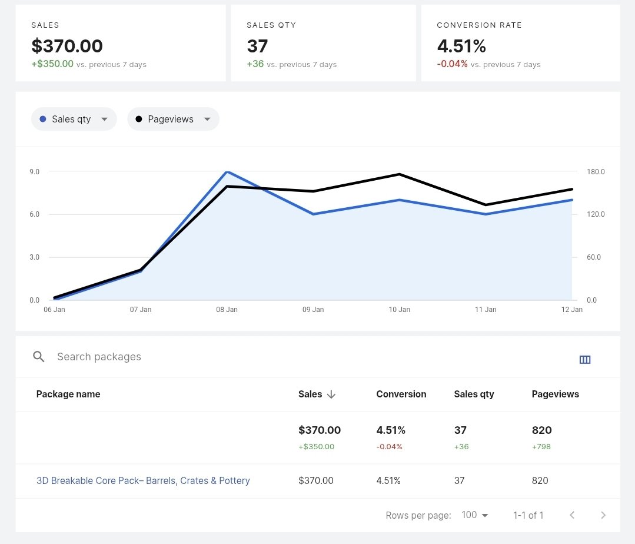Focus the Search packages field
The height and width of the screenshot is (544, 635).
click(x=99, y=356)
